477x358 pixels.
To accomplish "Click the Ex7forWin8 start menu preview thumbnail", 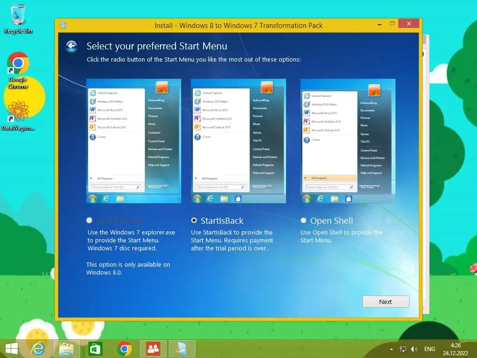I will [134, 141].
